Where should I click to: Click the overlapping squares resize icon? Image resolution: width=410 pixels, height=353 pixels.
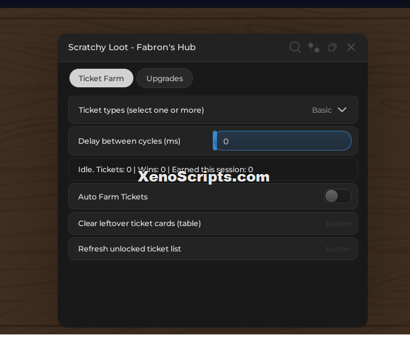point(332,47)
